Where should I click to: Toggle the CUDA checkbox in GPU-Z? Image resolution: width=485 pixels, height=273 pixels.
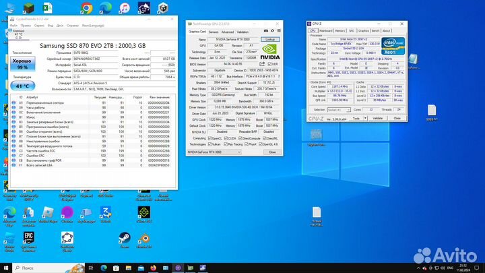click(x=226, y=138)
